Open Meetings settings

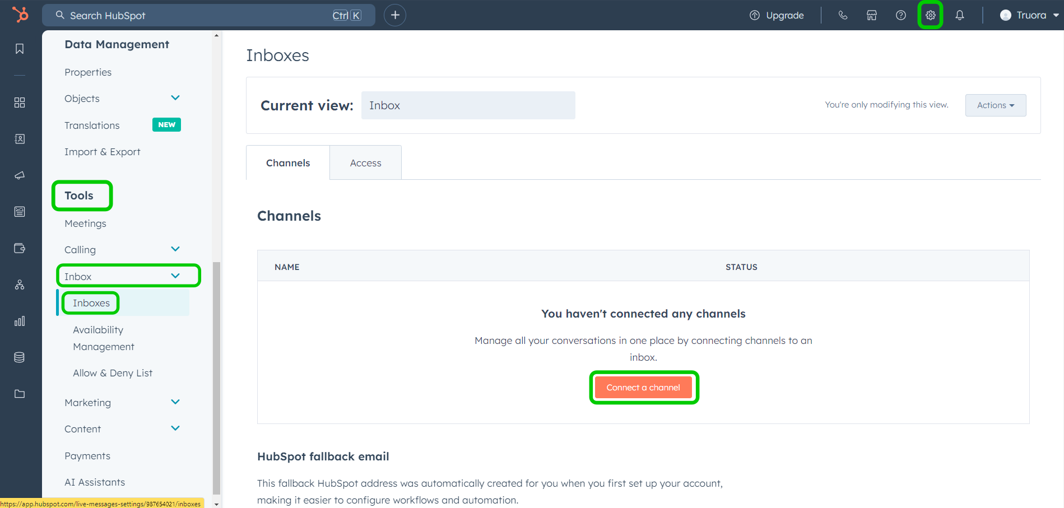click(x=85, y=223)
